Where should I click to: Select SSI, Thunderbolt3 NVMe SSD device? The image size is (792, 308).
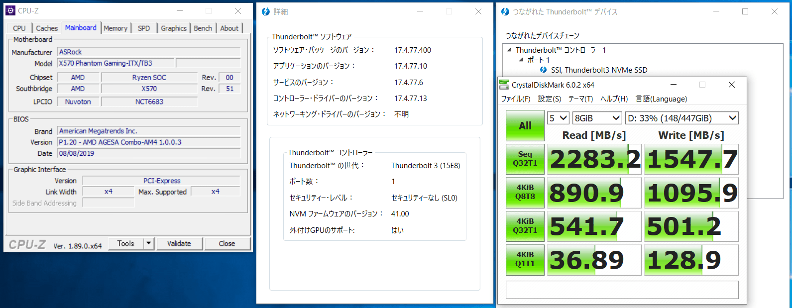[x=599, y=70]
